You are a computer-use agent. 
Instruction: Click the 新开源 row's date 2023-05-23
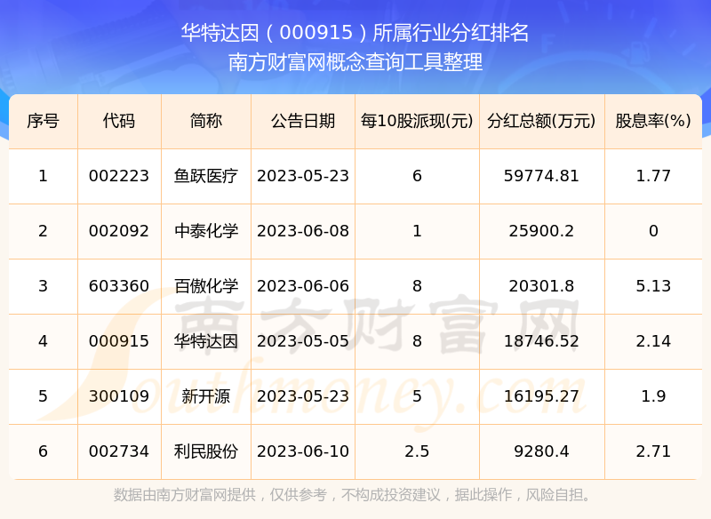pos(303,396)
